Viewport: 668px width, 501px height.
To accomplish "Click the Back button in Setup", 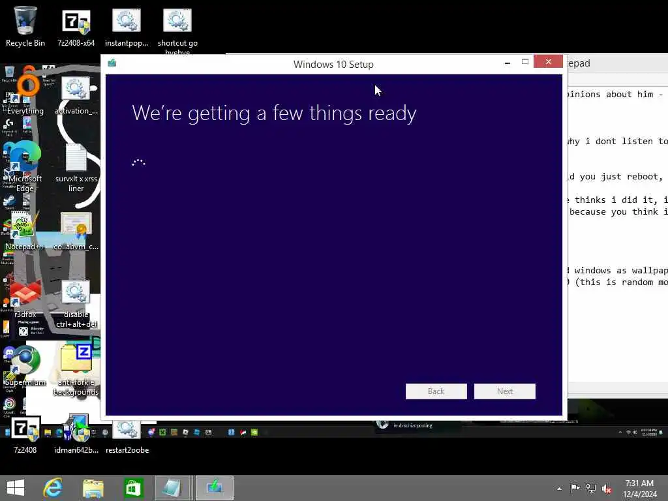I will point(436,391).
